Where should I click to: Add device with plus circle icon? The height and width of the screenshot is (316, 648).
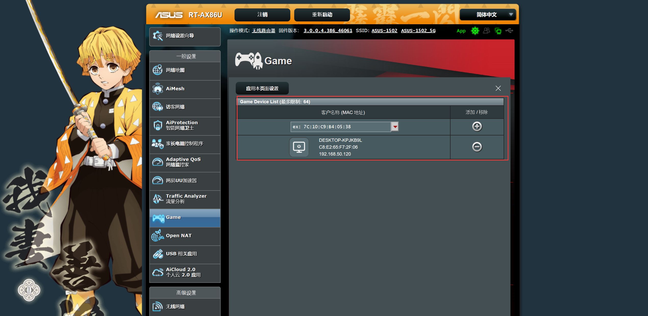(x=477, y=127)
